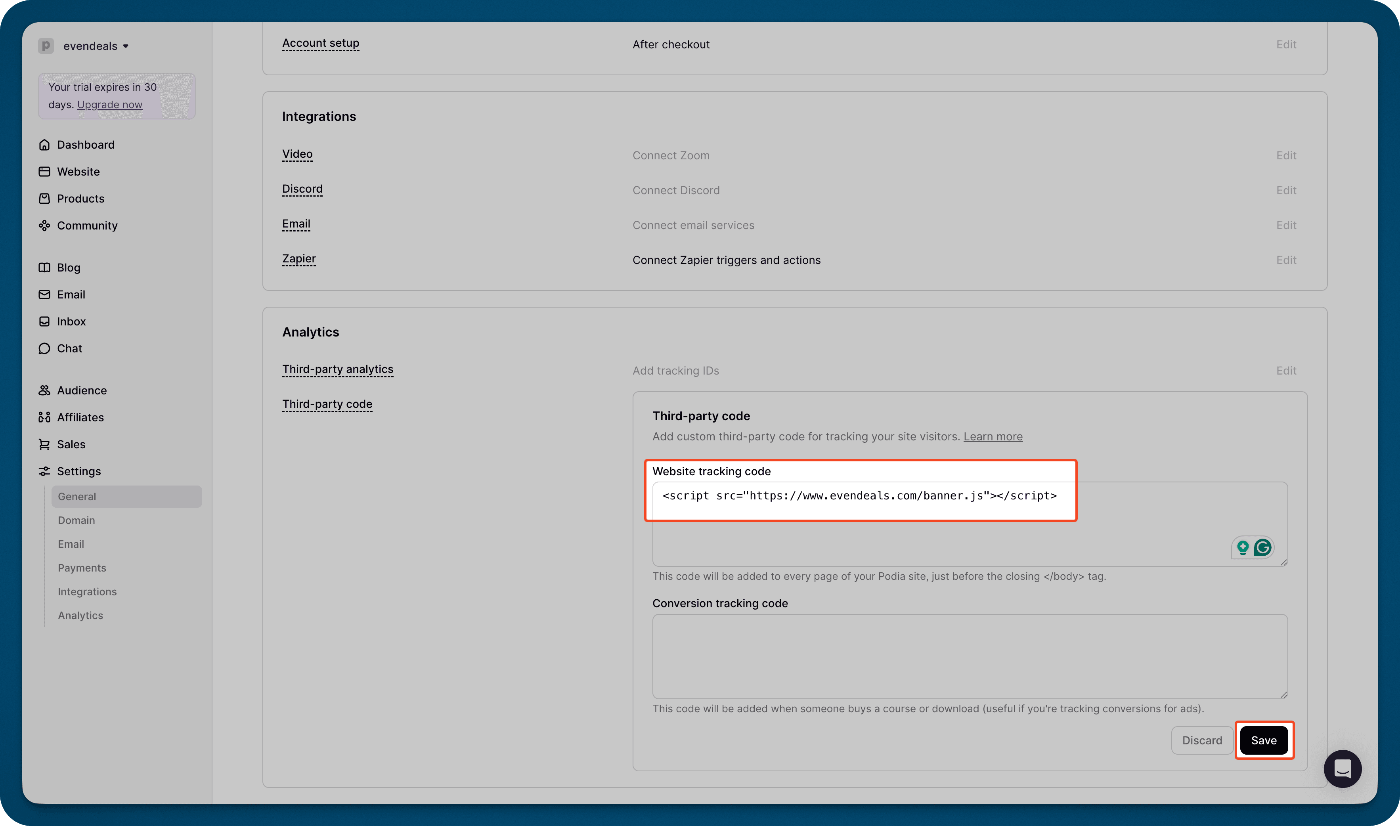
Task: Select Audience in the sidebar
Action: 81,390
